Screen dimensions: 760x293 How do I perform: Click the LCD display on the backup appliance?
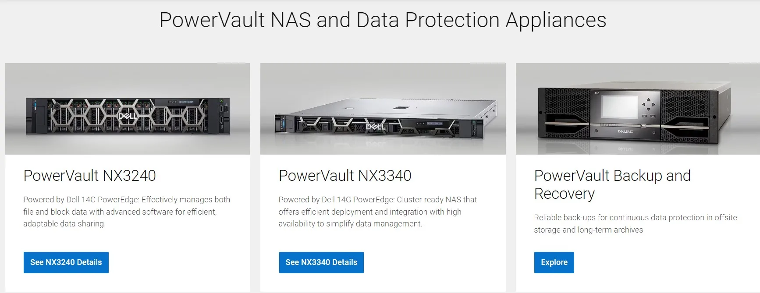(x=619, y=106)
